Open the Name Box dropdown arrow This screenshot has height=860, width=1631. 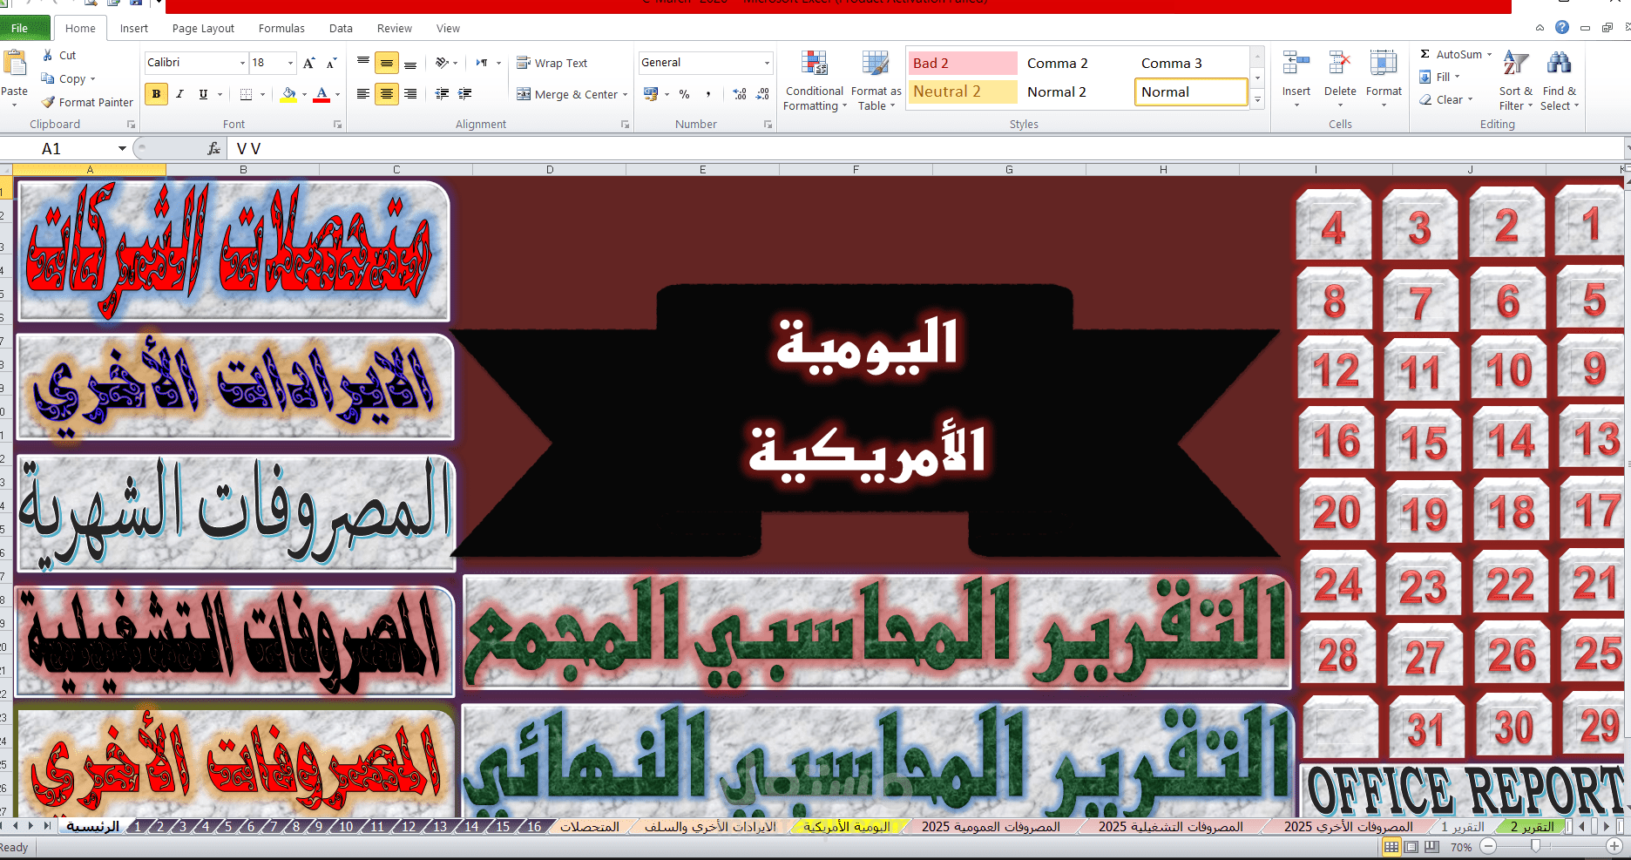coord(122,149)
